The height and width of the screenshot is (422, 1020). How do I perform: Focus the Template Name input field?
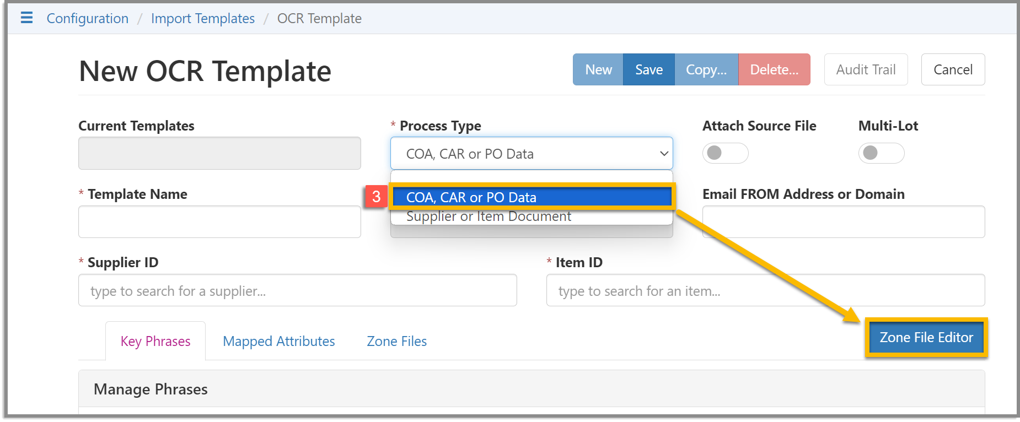pyautogui.click(x=219, y=222)
